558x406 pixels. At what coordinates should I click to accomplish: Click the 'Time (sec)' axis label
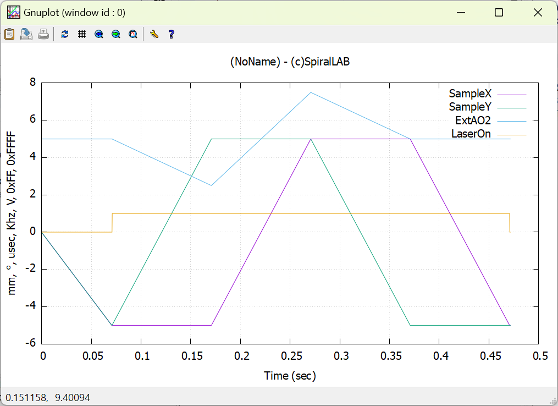pyautogui.click(x=290, y=376)
